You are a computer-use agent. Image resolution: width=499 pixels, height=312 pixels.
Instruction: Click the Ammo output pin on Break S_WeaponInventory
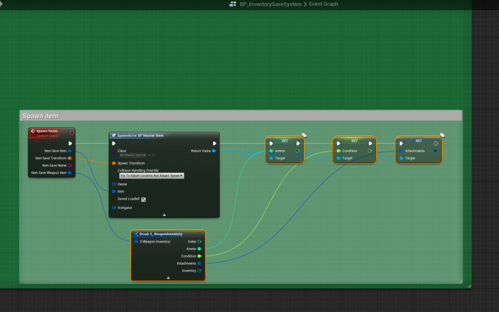click(x=200, y=249)
